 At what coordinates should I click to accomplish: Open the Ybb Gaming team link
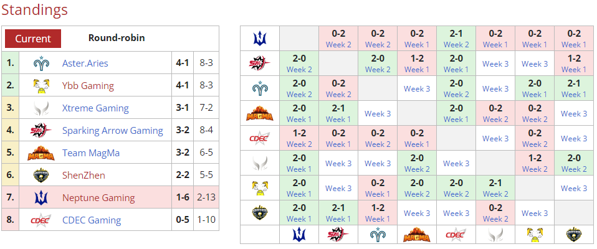[x=88, y=86]
